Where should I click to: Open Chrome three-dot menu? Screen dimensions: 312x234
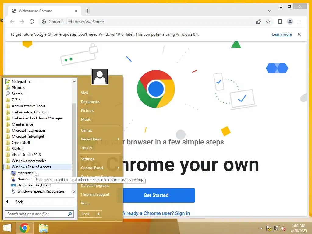click(x=300, y=22)
